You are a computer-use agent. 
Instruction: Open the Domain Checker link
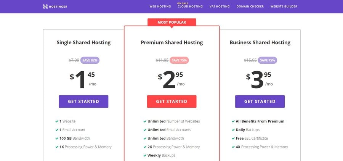click(x=250, y=6)
